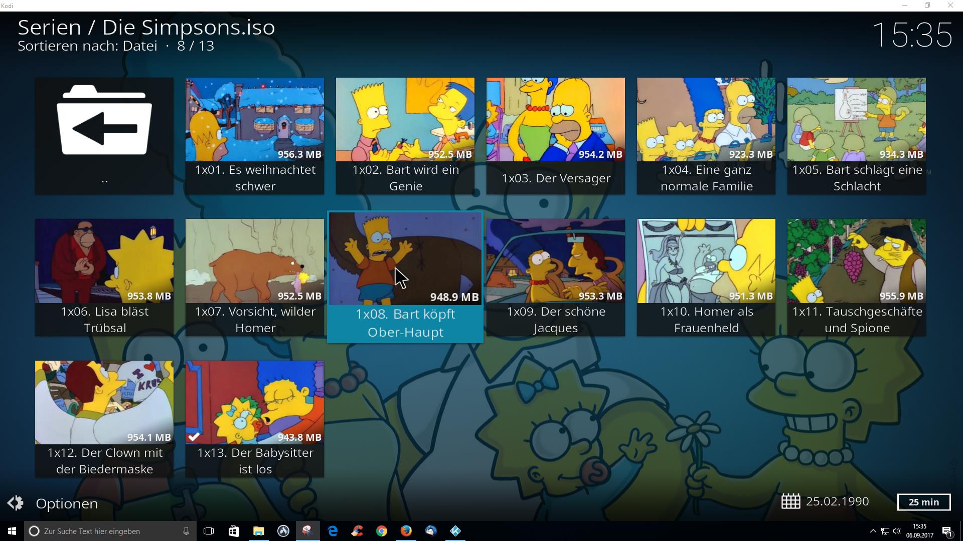Click the Kodi clock showing 15:35

point(912,35)
